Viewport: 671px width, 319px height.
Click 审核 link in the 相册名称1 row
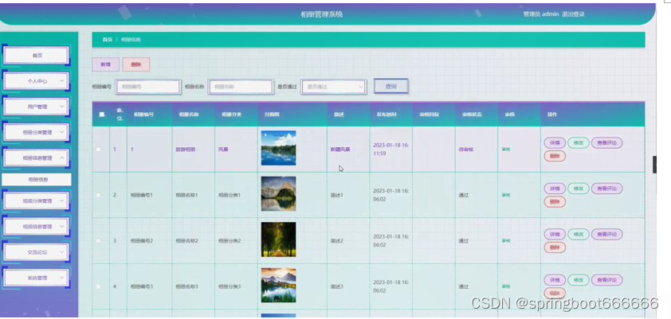506,195
